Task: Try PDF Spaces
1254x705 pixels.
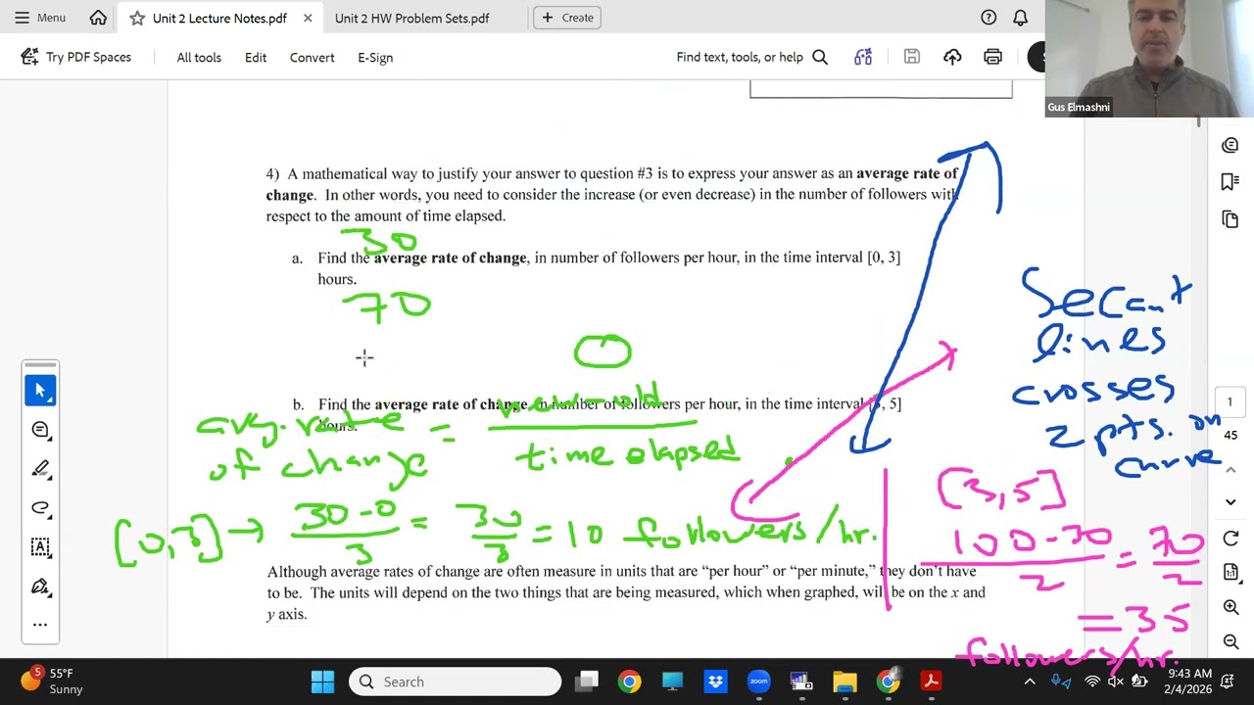Action: pos(76,57)
